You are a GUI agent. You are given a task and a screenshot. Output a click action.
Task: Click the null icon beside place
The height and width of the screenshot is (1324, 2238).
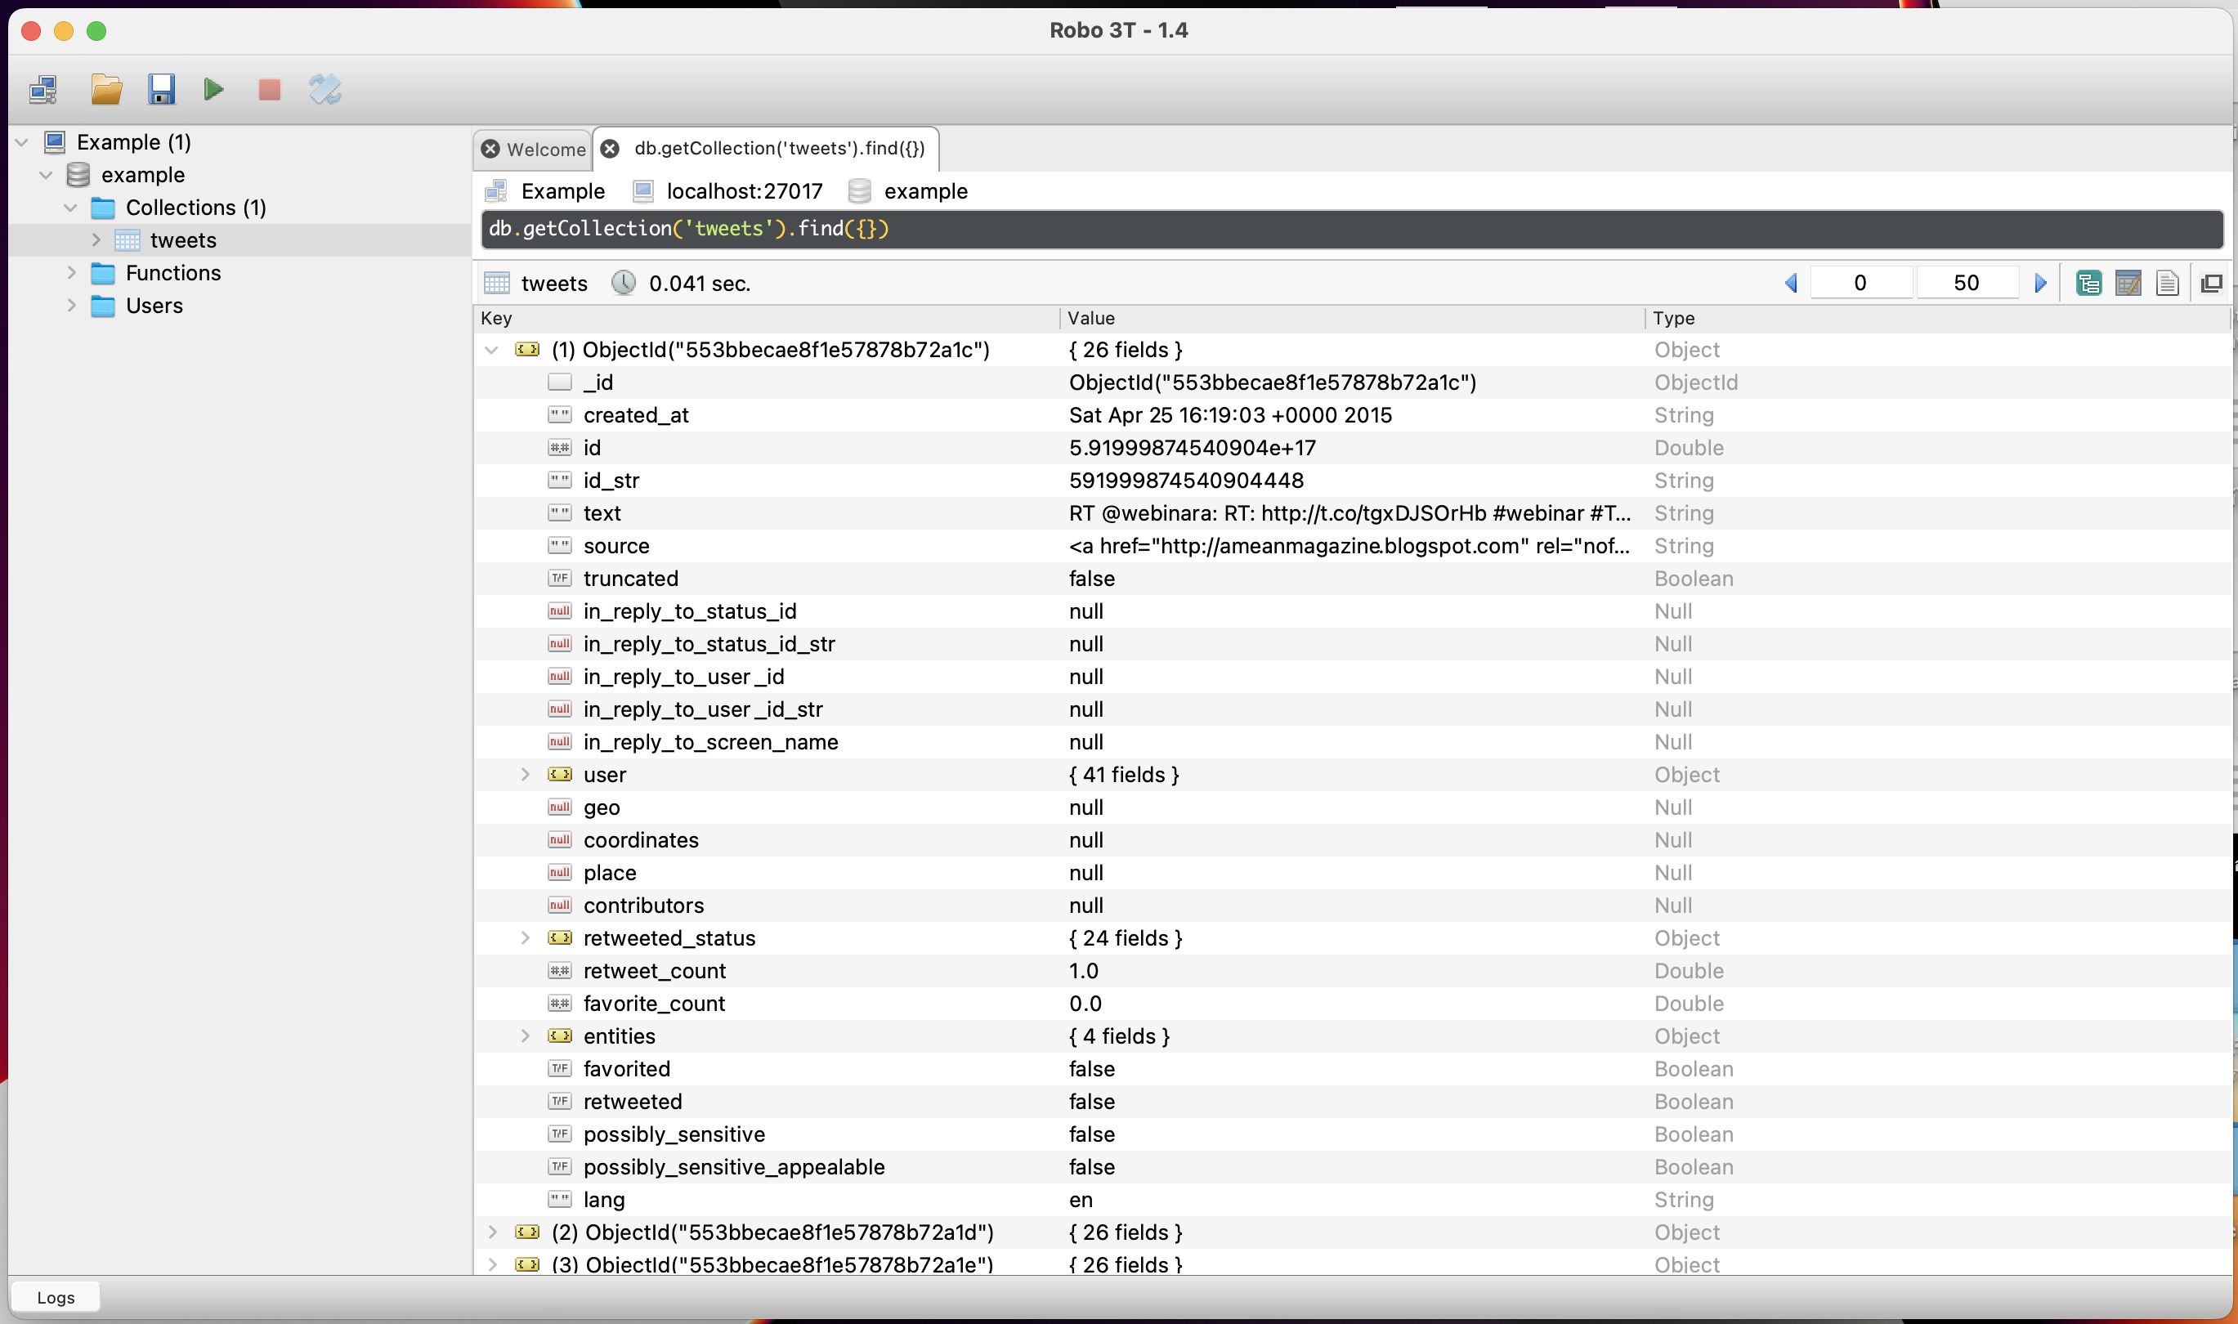pyautogui.click(x=559, y=873)
